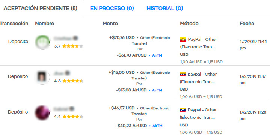Screen dimensions: 270x139
Task: Open the Aceptación Pendiente (5) tab
Action: tap(41, 8)
